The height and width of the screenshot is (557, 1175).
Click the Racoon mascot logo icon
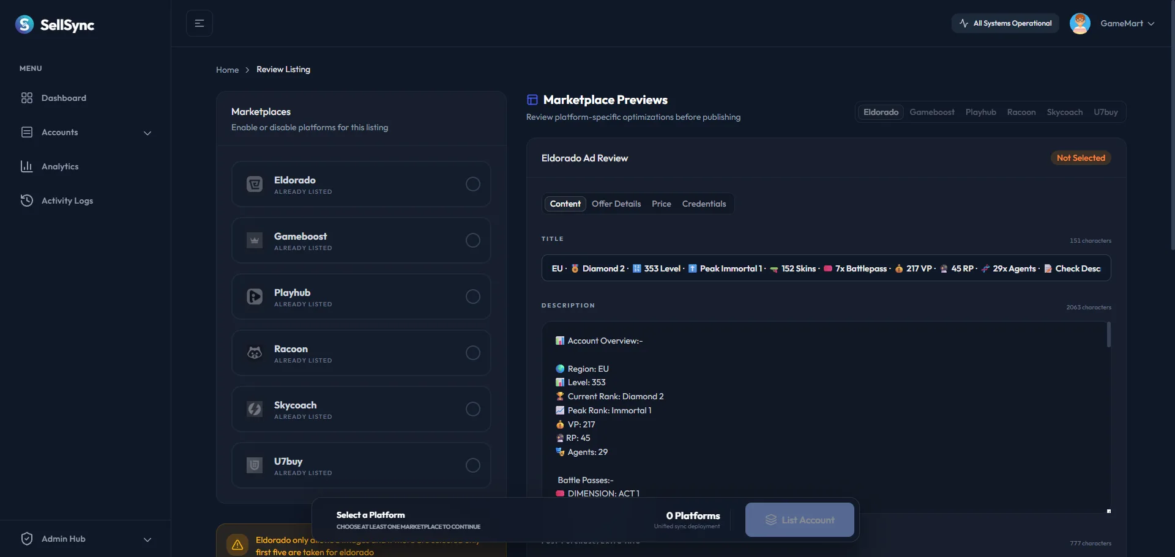pos(255,353)
